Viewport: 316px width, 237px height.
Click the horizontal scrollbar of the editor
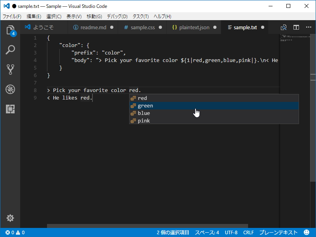point(147,226)
